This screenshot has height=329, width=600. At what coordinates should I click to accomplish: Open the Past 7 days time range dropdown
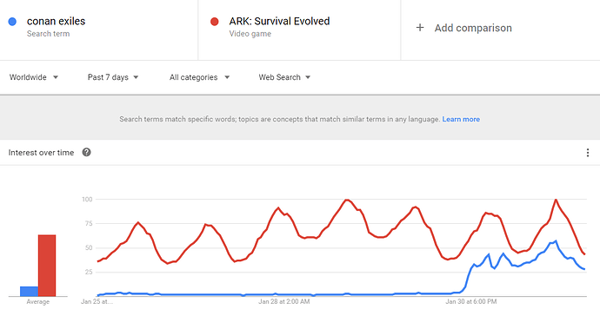[113, 77]
